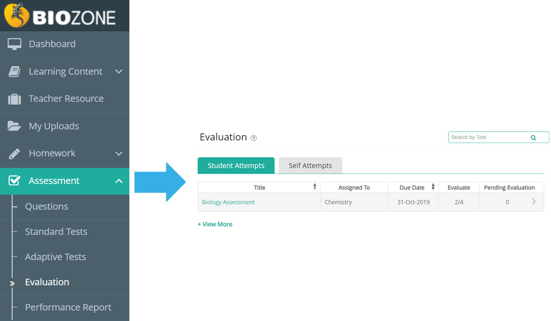Viewport: 551px width, 321px height.
Task: Click the Dashboard monitor icon
Action: (14, 44)
